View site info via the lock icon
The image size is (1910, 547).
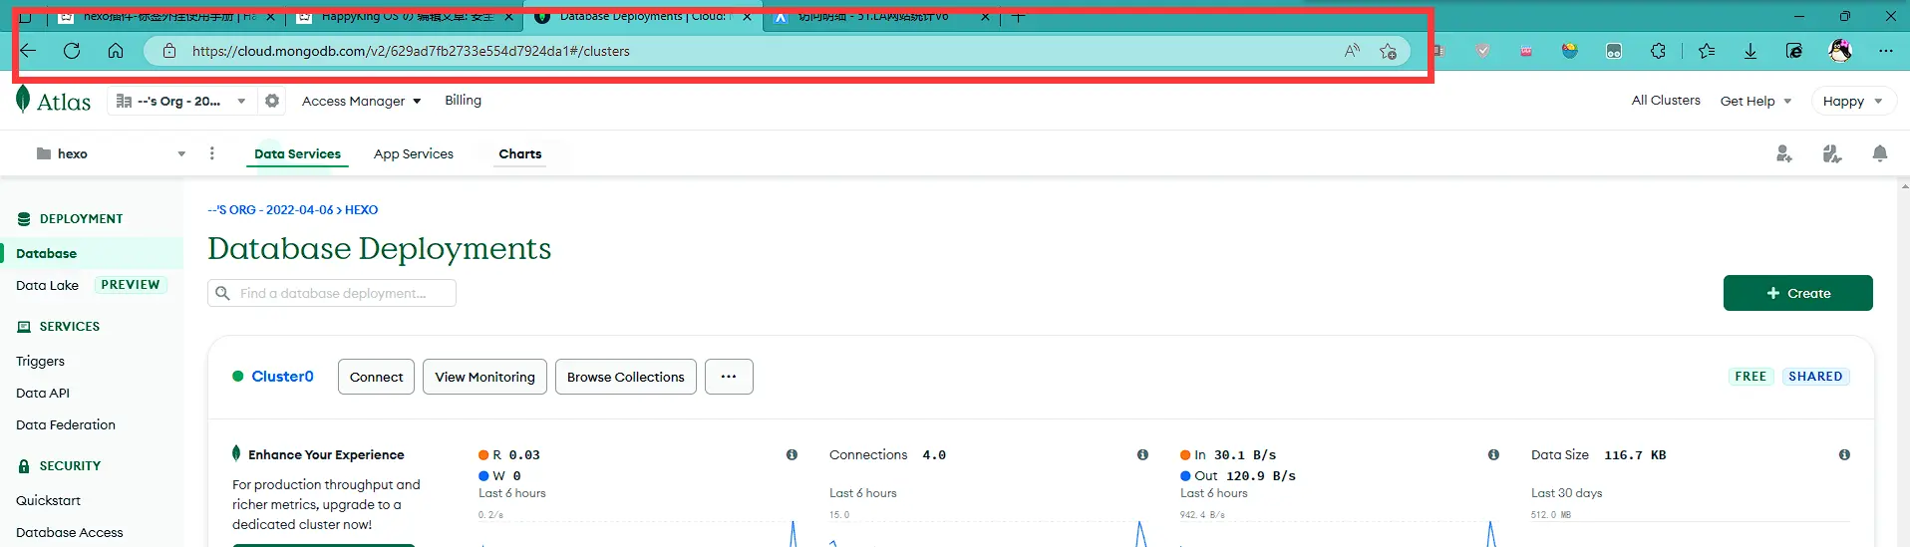coord(169,51)
